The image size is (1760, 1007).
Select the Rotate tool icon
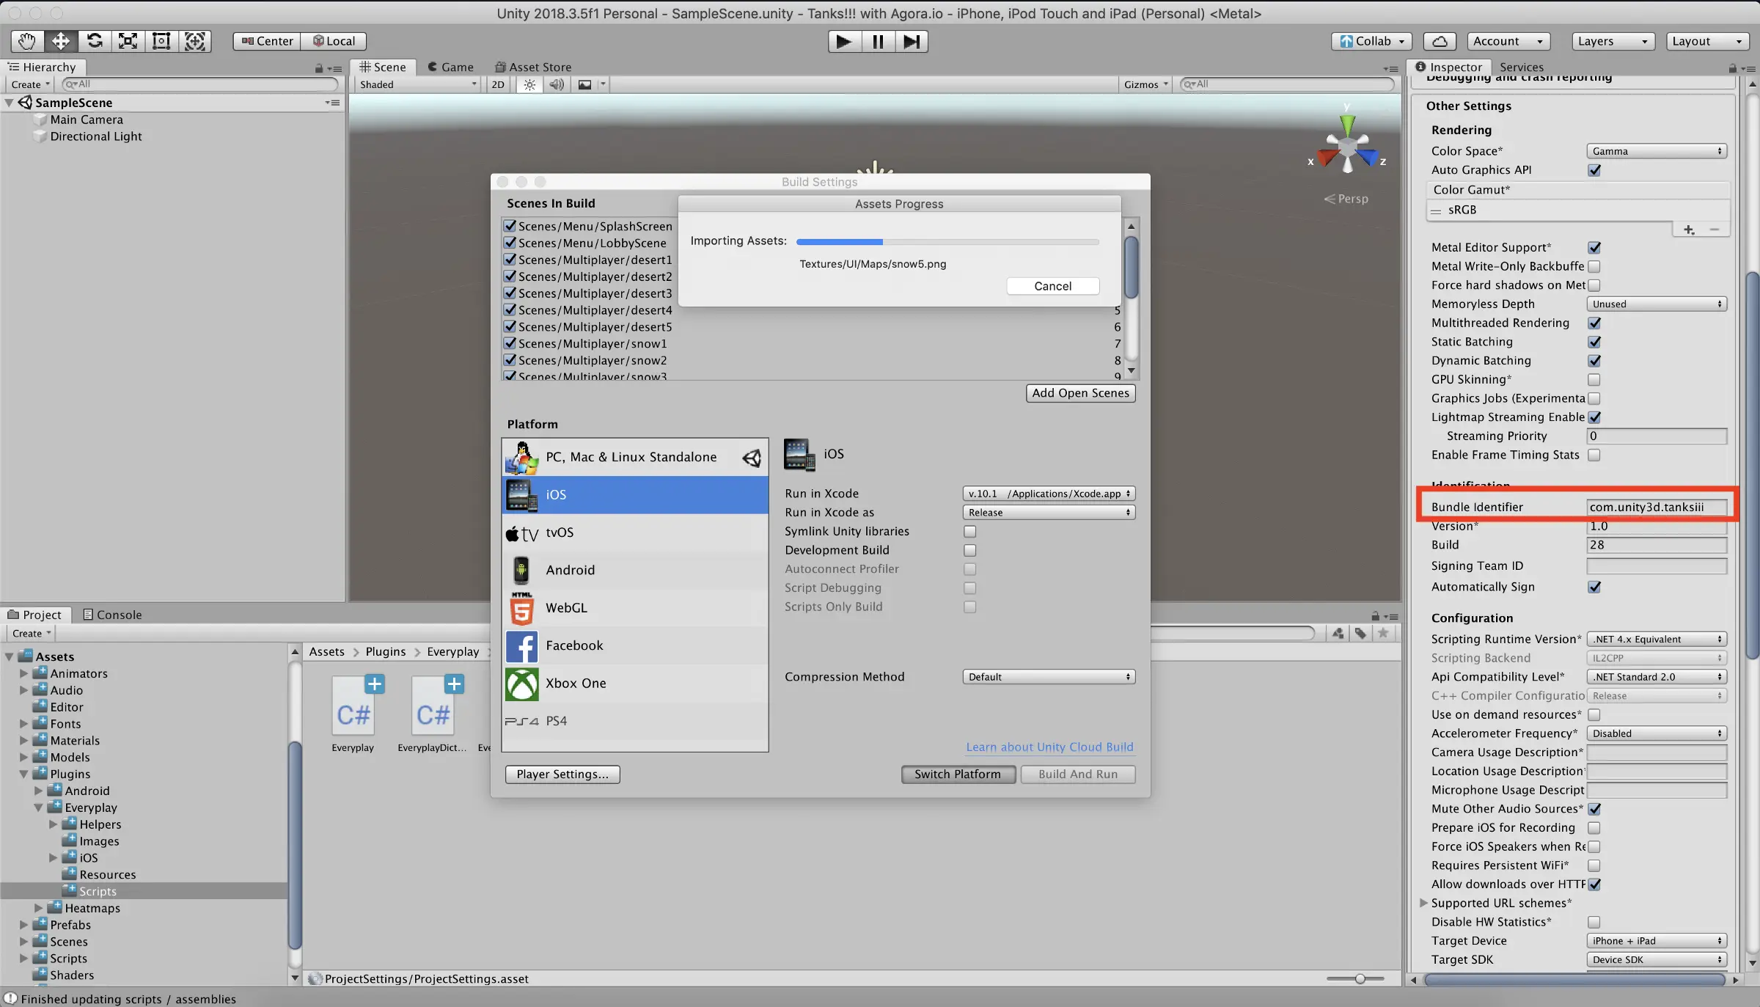click(x=95, y=41)
